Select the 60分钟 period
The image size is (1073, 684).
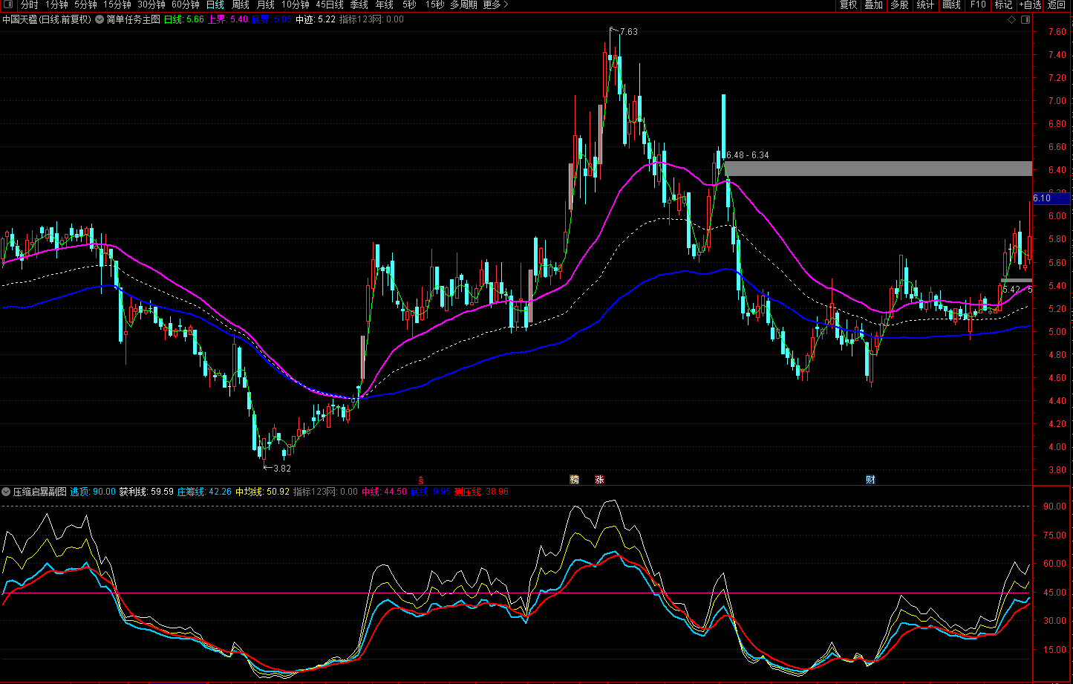click(186, 4)
